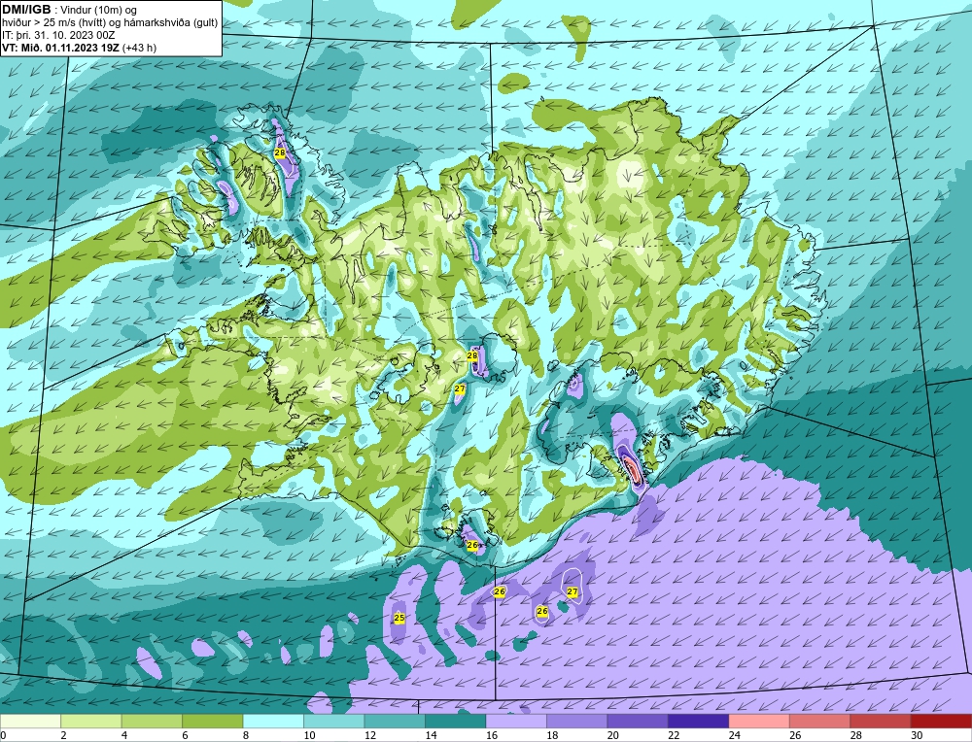Click the 4–6 m/s green legend swatch
972x742 pixels.
click(152, 721)
